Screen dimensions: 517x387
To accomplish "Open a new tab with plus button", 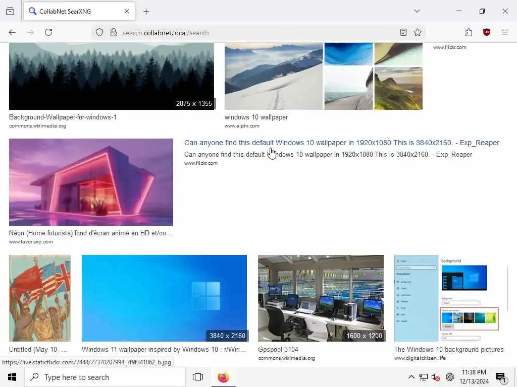I will pos(146,12).
